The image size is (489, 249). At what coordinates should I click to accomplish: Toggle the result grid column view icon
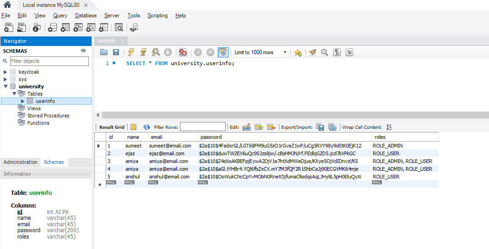click(133, 127)
